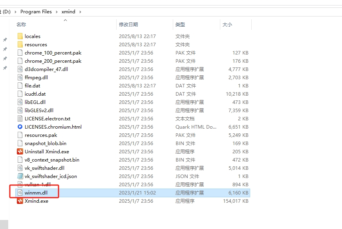The height and width of the screenshot is (229, 342).
Task: Select the file name file.dat
Action: click(x=32, y=86)
